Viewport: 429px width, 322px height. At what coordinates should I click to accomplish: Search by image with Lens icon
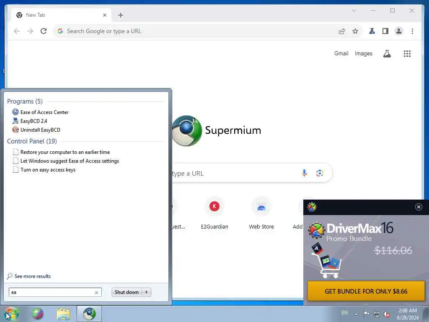[x=320, y=173]
